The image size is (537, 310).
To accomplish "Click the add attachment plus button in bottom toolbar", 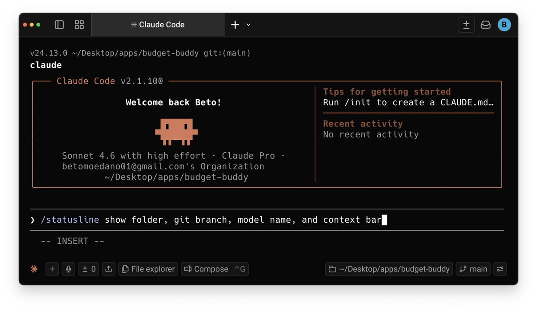I will (x=52, y=269).
